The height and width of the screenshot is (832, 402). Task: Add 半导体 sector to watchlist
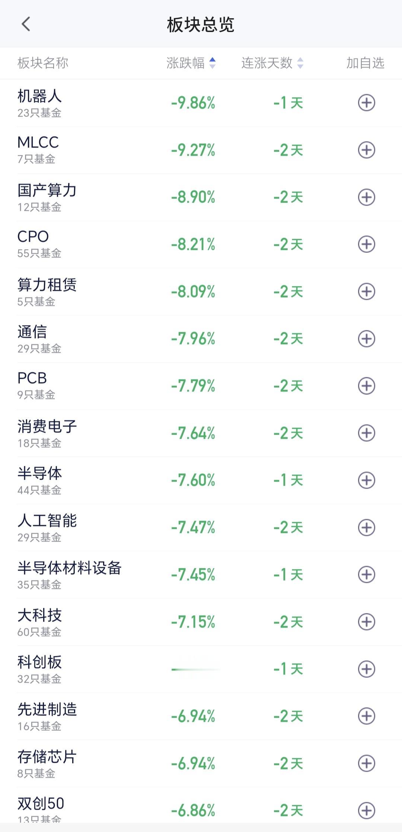[366, 480]
